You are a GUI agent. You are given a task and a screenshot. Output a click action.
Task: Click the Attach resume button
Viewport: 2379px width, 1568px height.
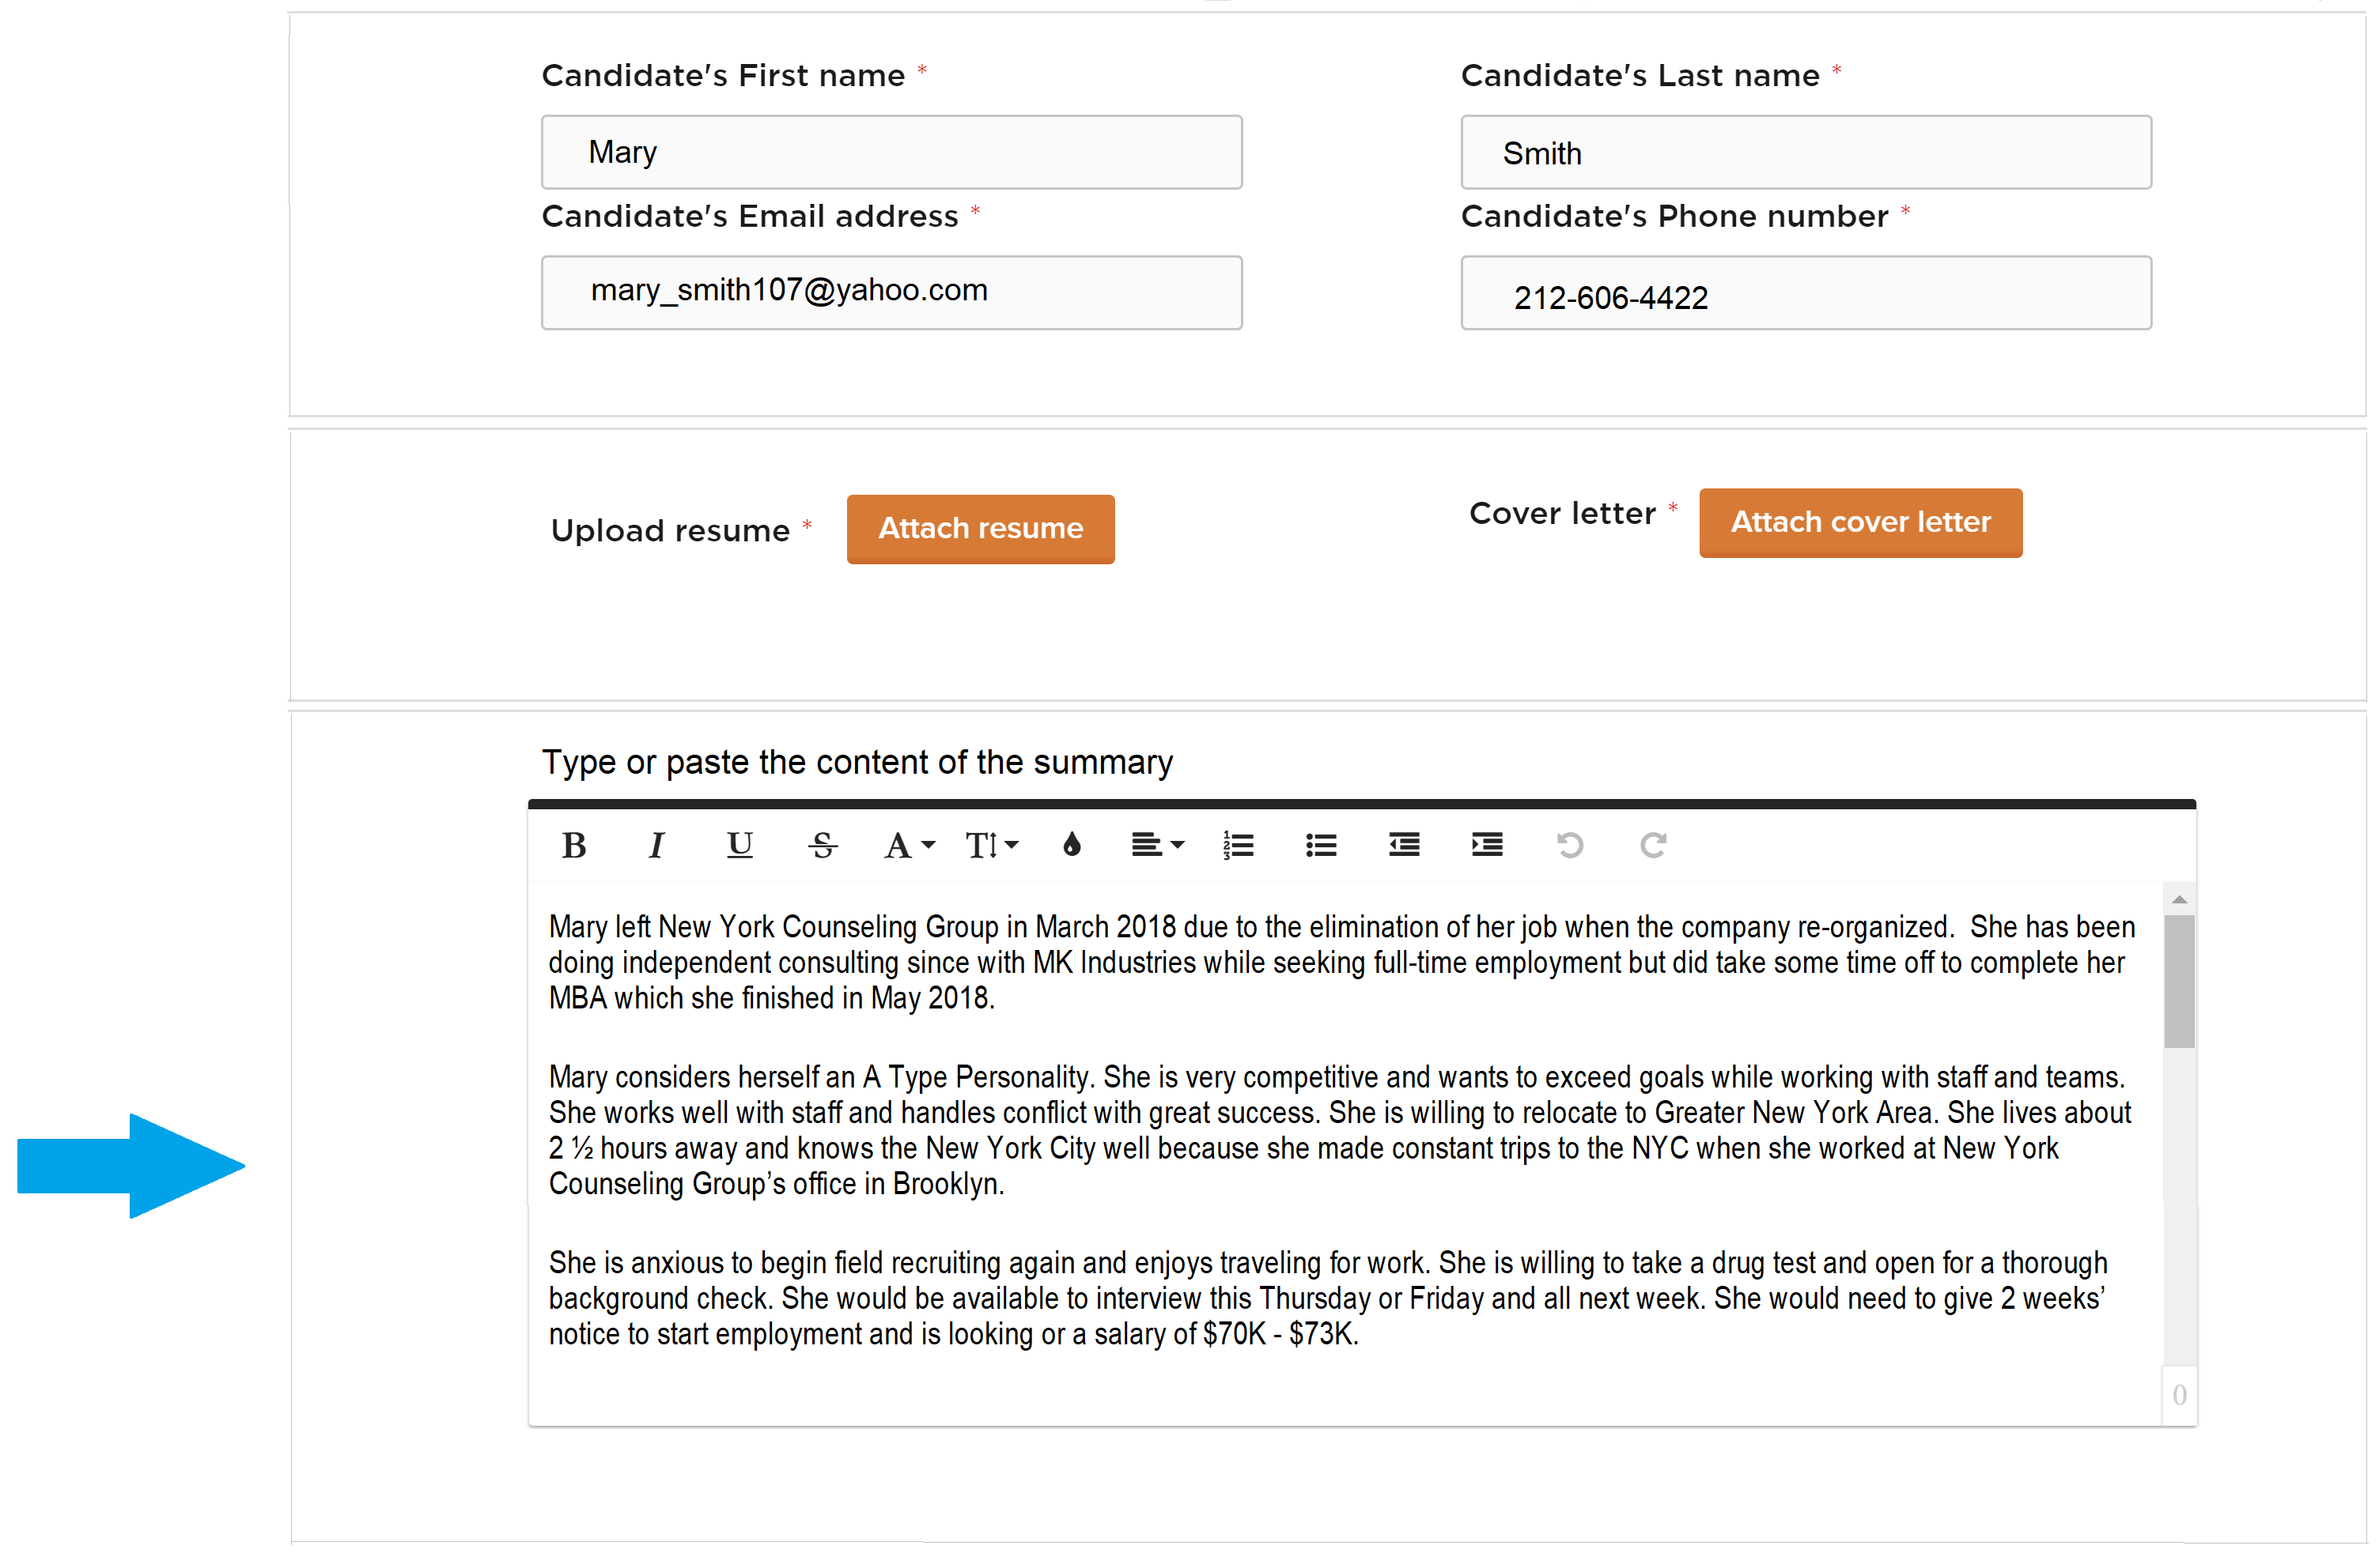(x=981, y=529)
